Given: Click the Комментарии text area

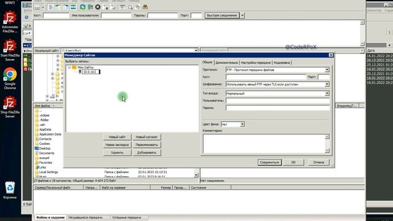Looking at the screenshot, I should click(x=264, y=144).
